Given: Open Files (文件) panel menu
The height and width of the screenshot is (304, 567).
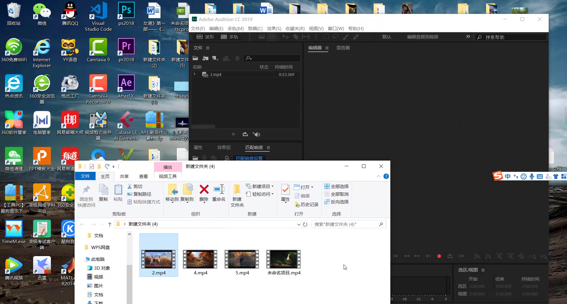Looking at the screenshot, I should click(208, 48).
